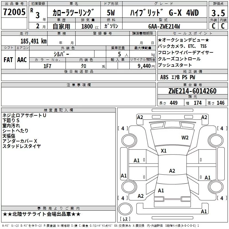
Task: Click lot number 72005
Action: pyautogui.click(x=14, y=12)
